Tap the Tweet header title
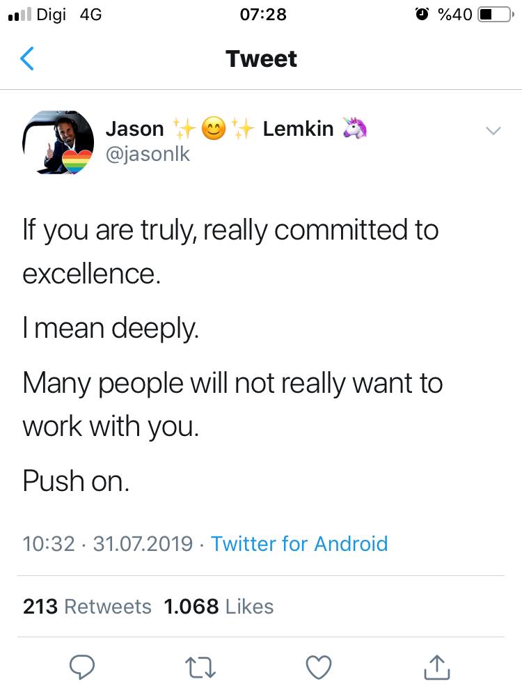This screenshot has height=693, width=522. coord(262,59)
